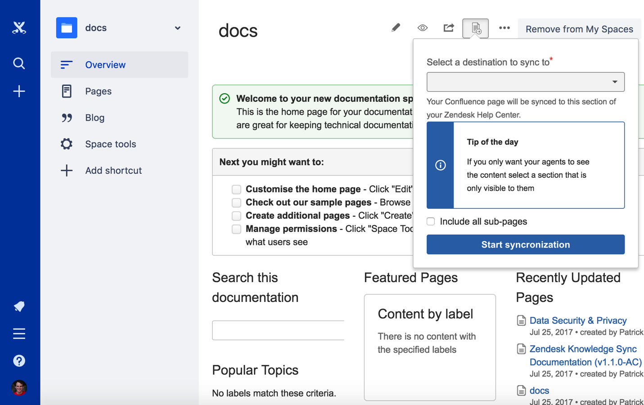644x405 pixels.
Task: Edit the page with the pencil icon
Action: (x=396, y=28)
